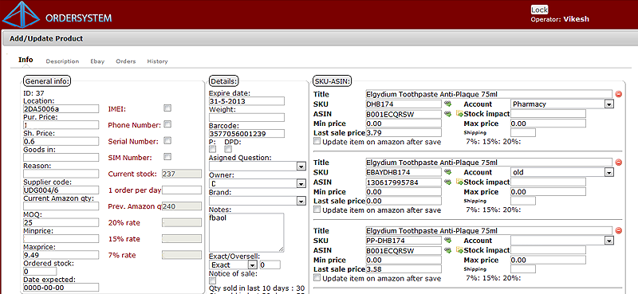Enable the IMEI checkbox

tap(167, 108)
